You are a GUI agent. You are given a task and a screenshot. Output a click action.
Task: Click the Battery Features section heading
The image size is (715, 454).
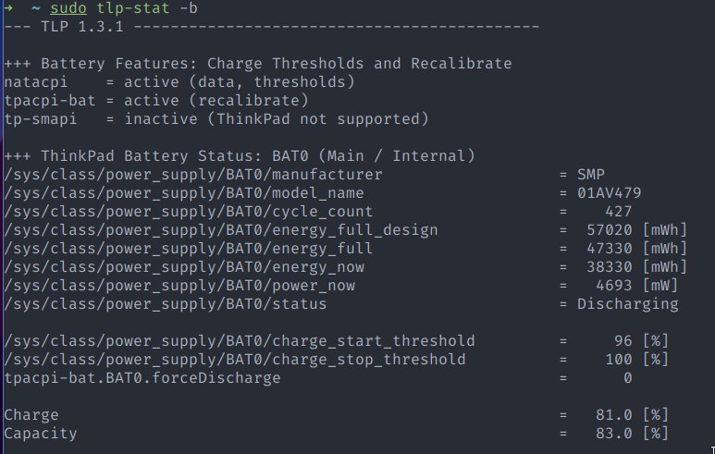click(x=258, y=64)
